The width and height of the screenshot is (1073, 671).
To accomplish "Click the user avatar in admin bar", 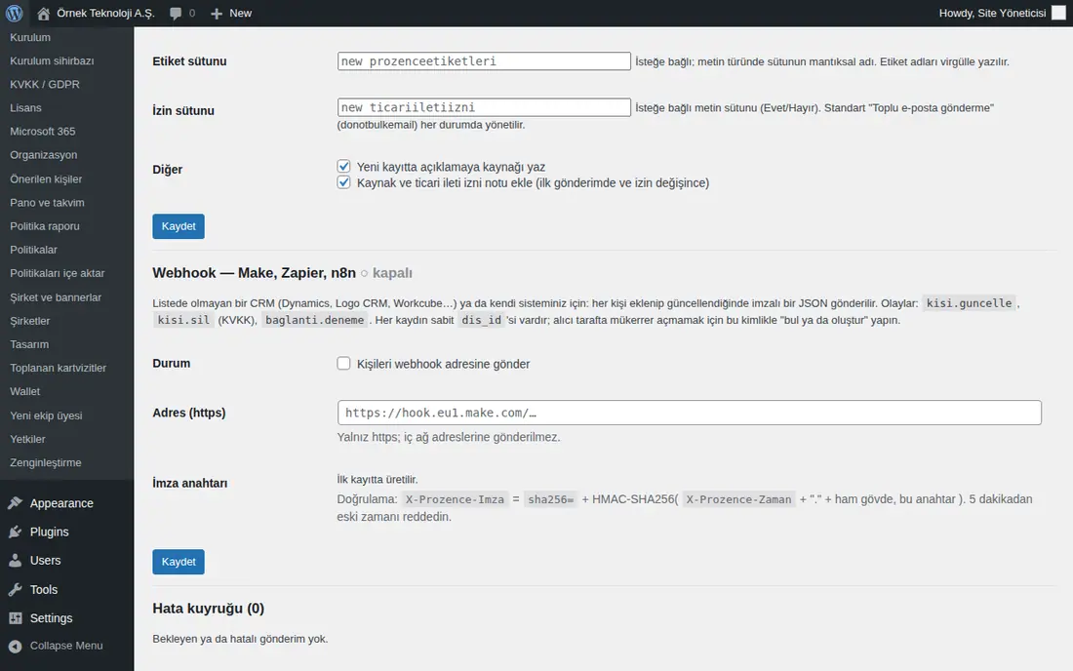I will (1058, 13).
